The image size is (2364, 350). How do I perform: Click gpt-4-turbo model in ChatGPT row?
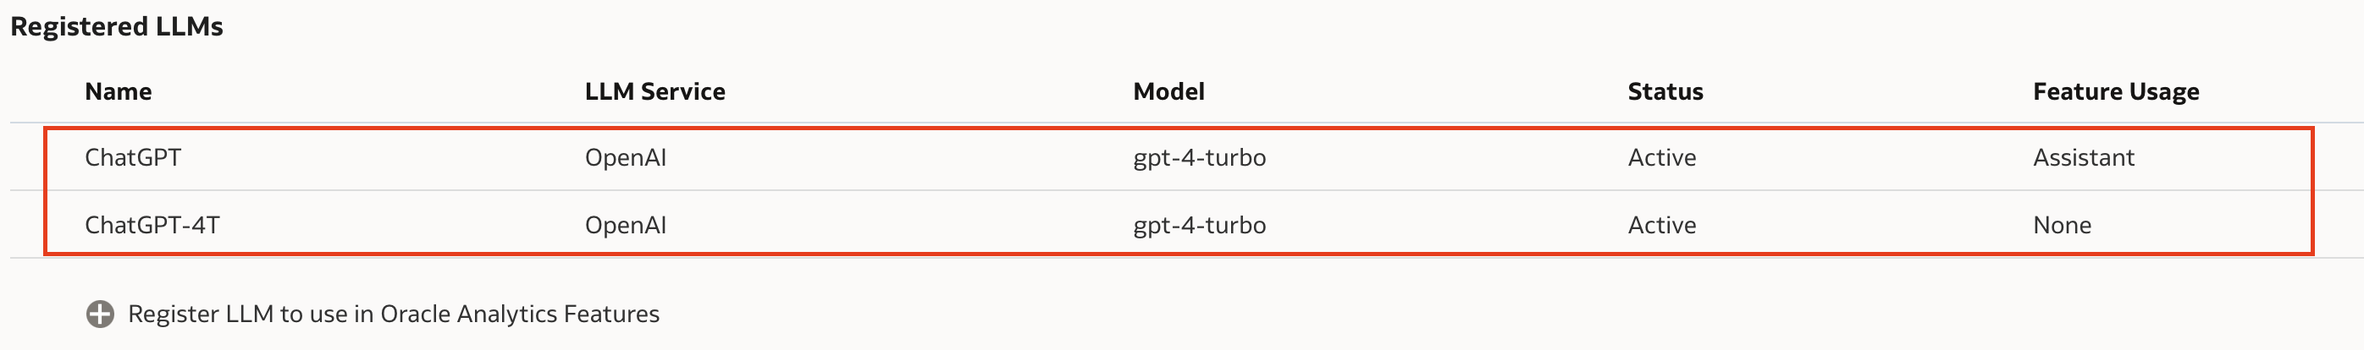coord(1200,157)
